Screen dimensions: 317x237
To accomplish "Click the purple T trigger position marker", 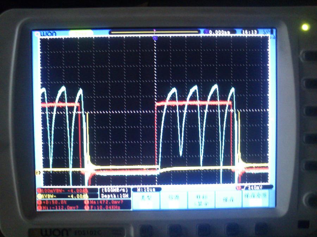I will click(155, 37).
